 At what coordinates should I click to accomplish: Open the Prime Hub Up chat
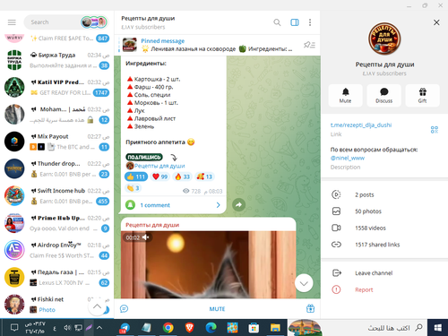56,223
